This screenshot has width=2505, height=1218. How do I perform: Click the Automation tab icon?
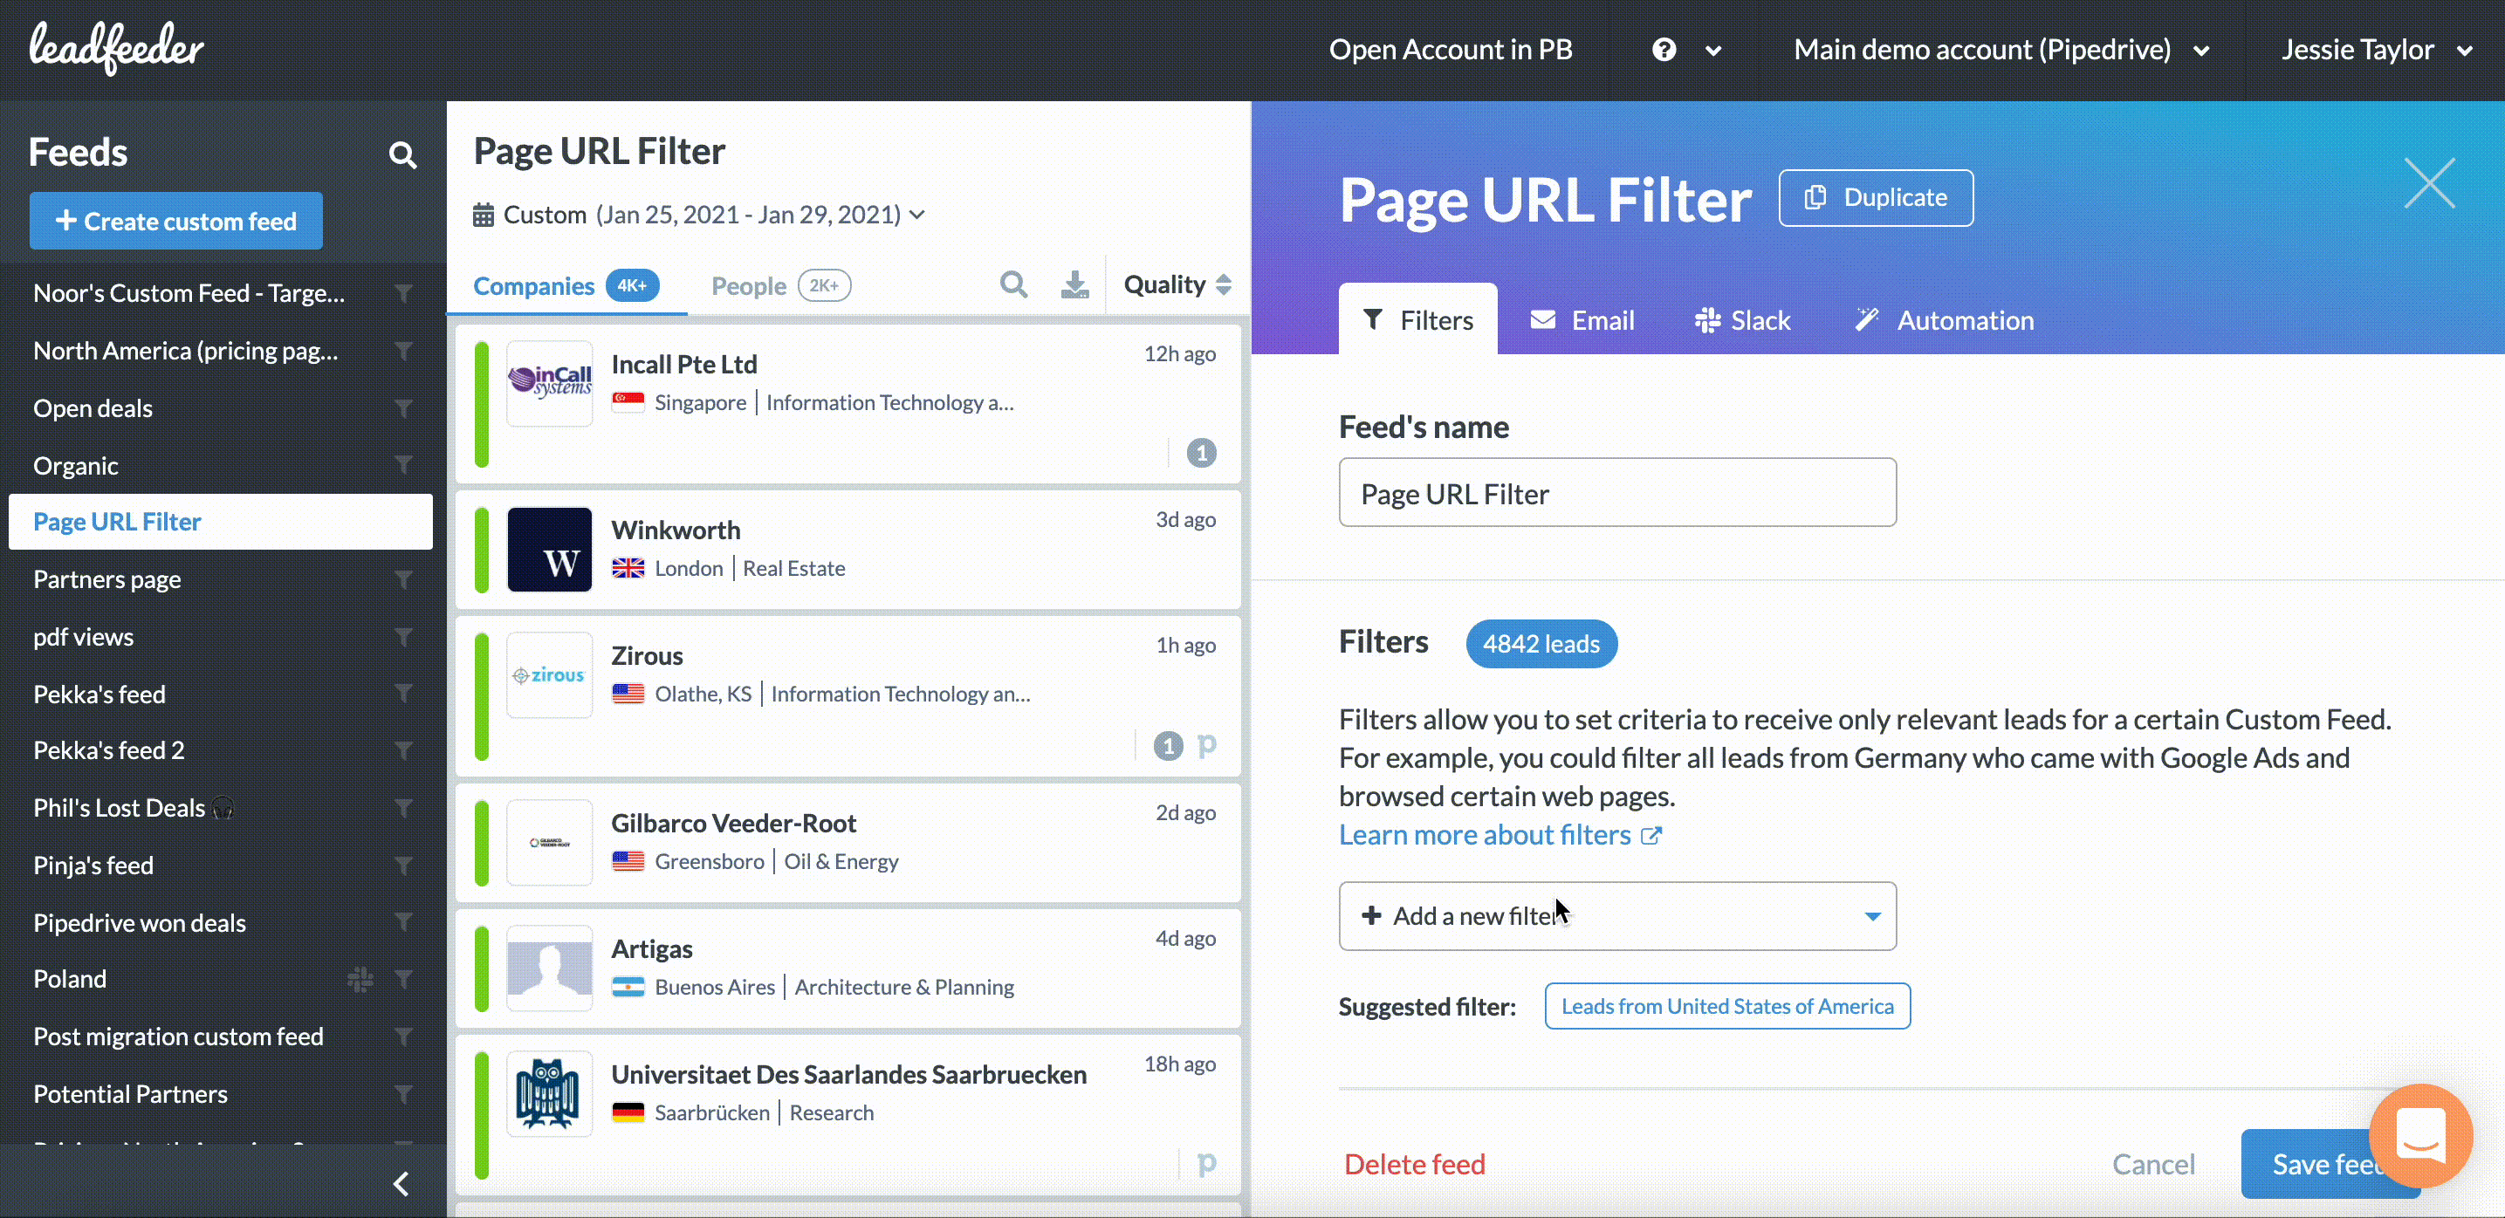pyautogui.click(x=1866, y=318)
